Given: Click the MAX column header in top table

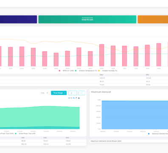Looking at the screenshot, I should pos(101,75).
